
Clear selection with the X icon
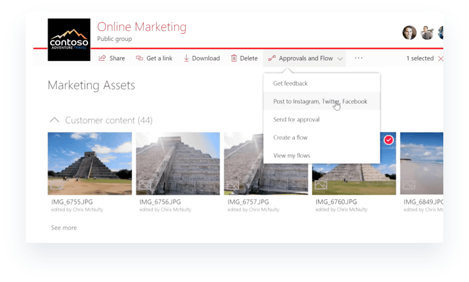click(x=440, y=58)
